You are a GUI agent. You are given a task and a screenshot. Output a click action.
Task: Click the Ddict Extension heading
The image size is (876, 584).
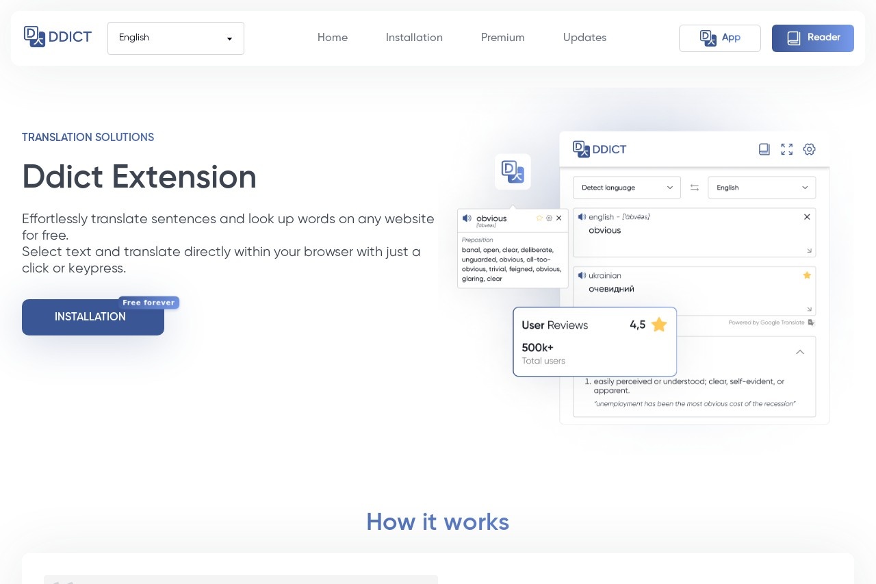139,177
